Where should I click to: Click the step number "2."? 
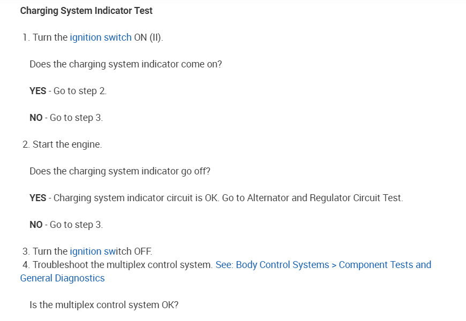pyautogui.click(x=26, y=144)
